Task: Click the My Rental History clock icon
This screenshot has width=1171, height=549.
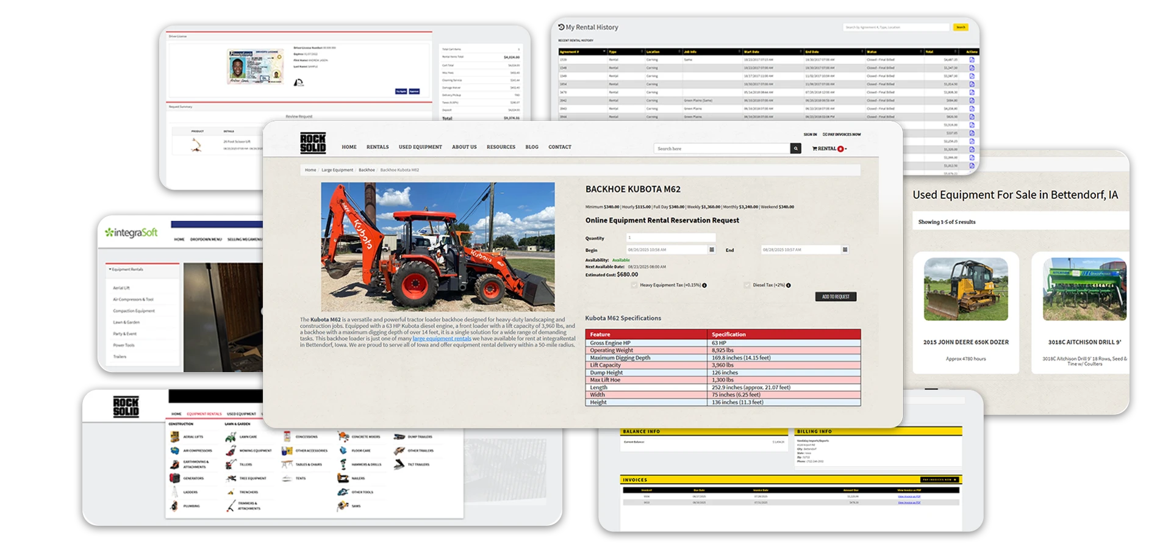Action: [x=561, y=27]
